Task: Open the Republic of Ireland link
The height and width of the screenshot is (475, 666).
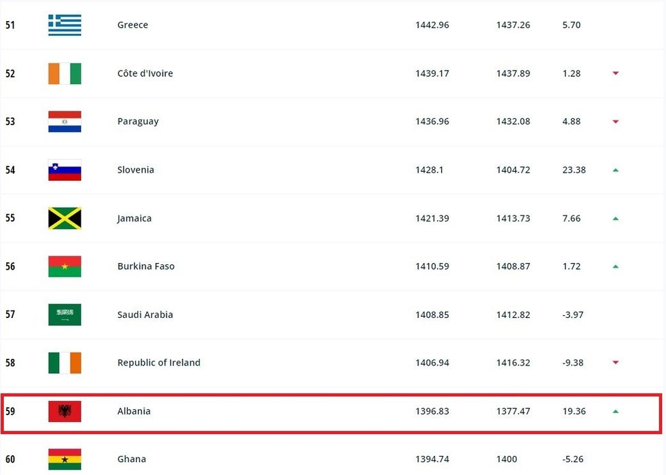Action: pos(159,363)
